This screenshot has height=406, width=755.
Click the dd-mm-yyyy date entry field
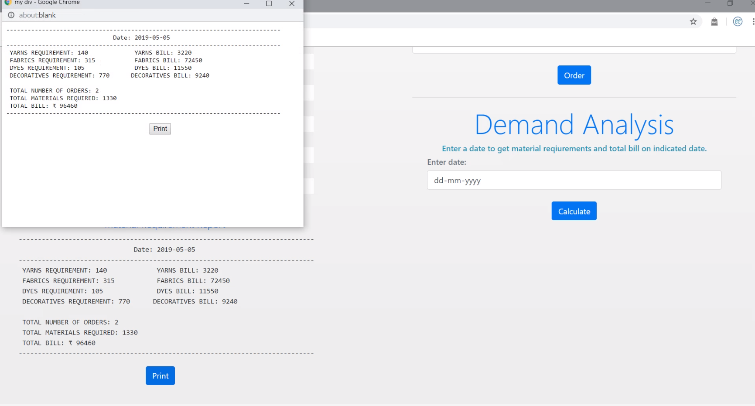574,180
